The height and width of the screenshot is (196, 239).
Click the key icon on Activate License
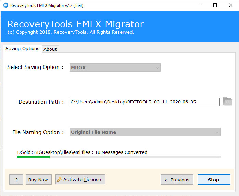(59, 179)
